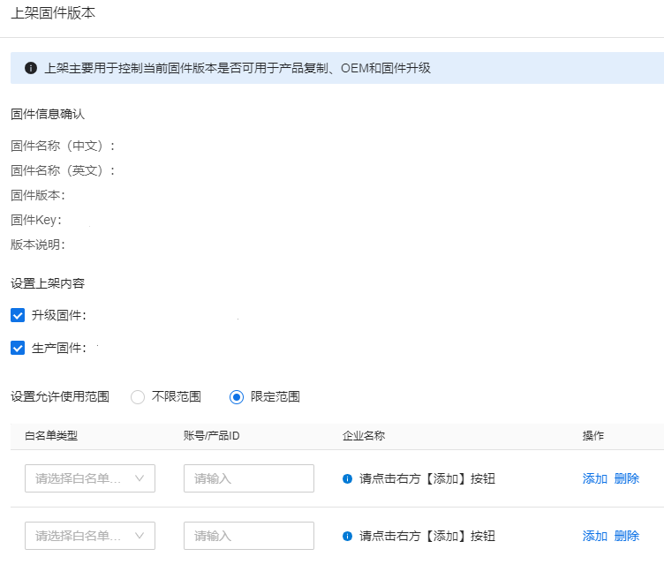Click the 版本说明 label
This screenshot has height=564, width=664.
click(38, 244)
